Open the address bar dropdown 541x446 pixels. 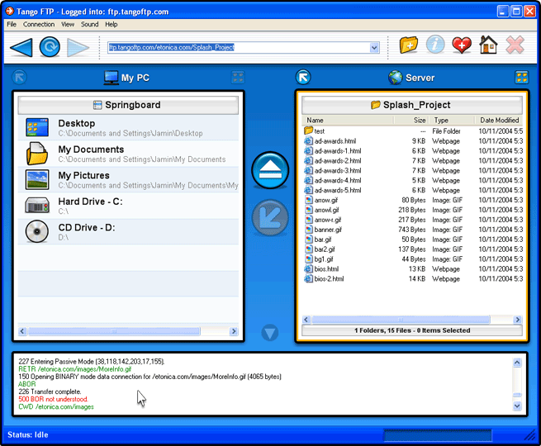click(x=374, y=48)
